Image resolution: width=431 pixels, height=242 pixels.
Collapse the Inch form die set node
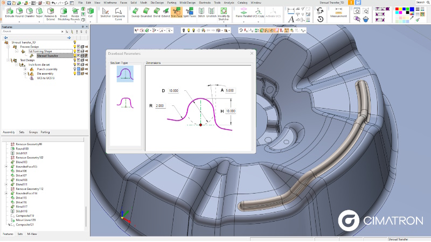coord(17,65)
